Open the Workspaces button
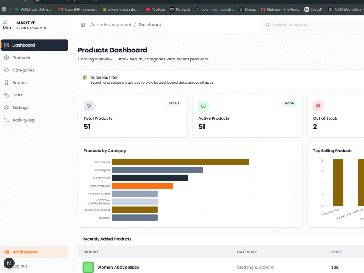 35,252
